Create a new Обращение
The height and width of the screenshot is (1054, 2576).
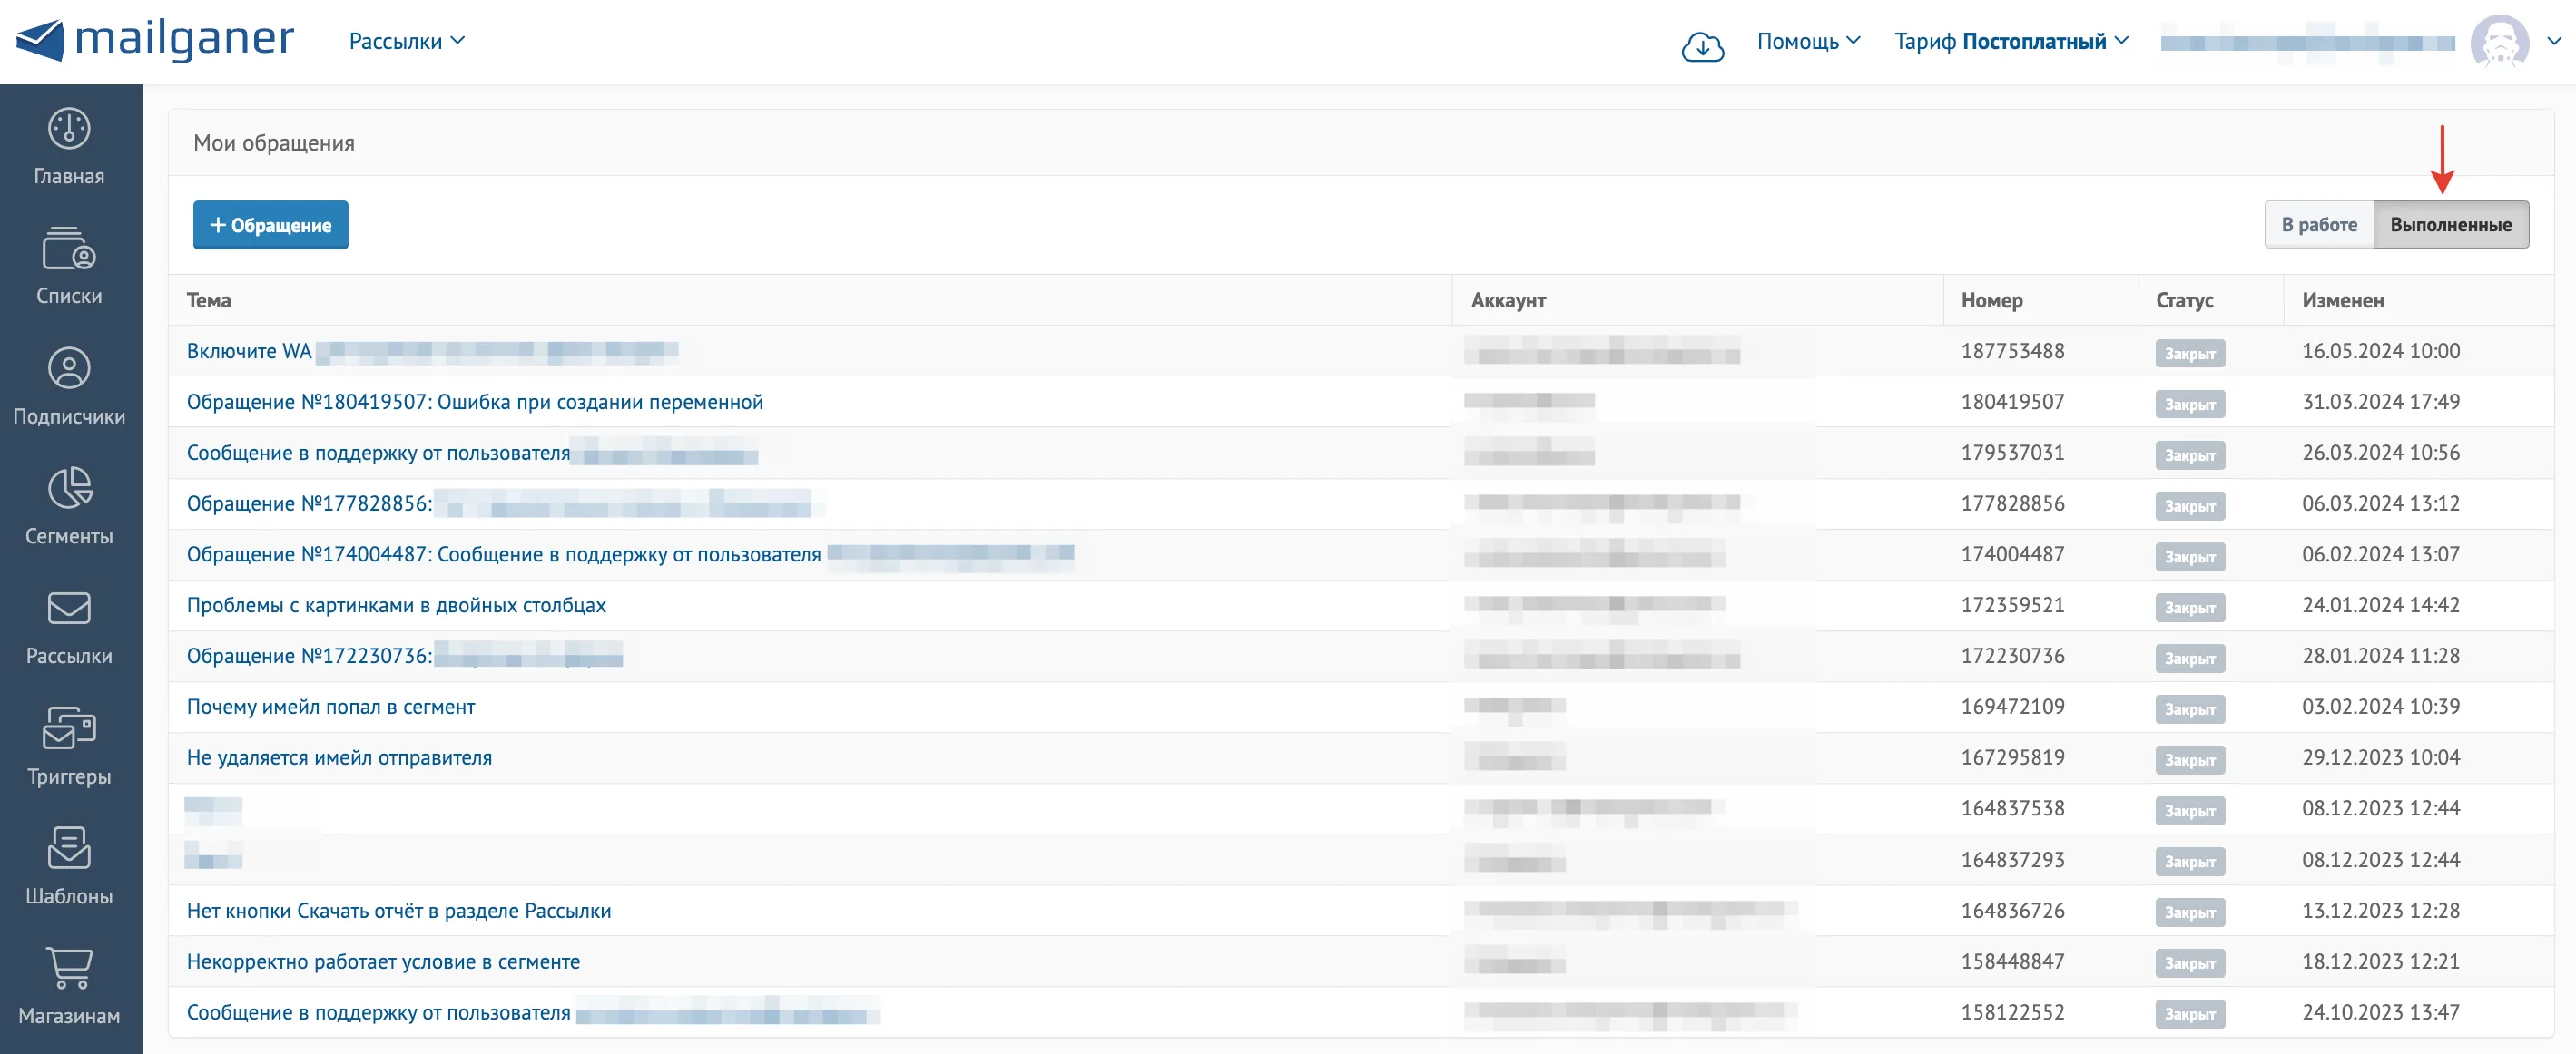click(270, 225)
